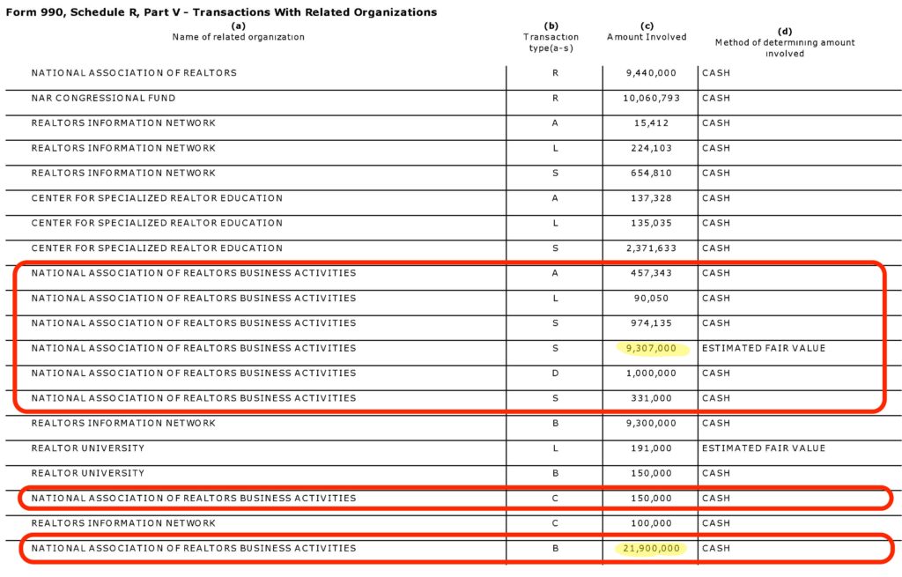Image resolution: width=902 pixels, height=577 pixels.
Task: Click the amount 15,412
Action: (x=651, y=123)
